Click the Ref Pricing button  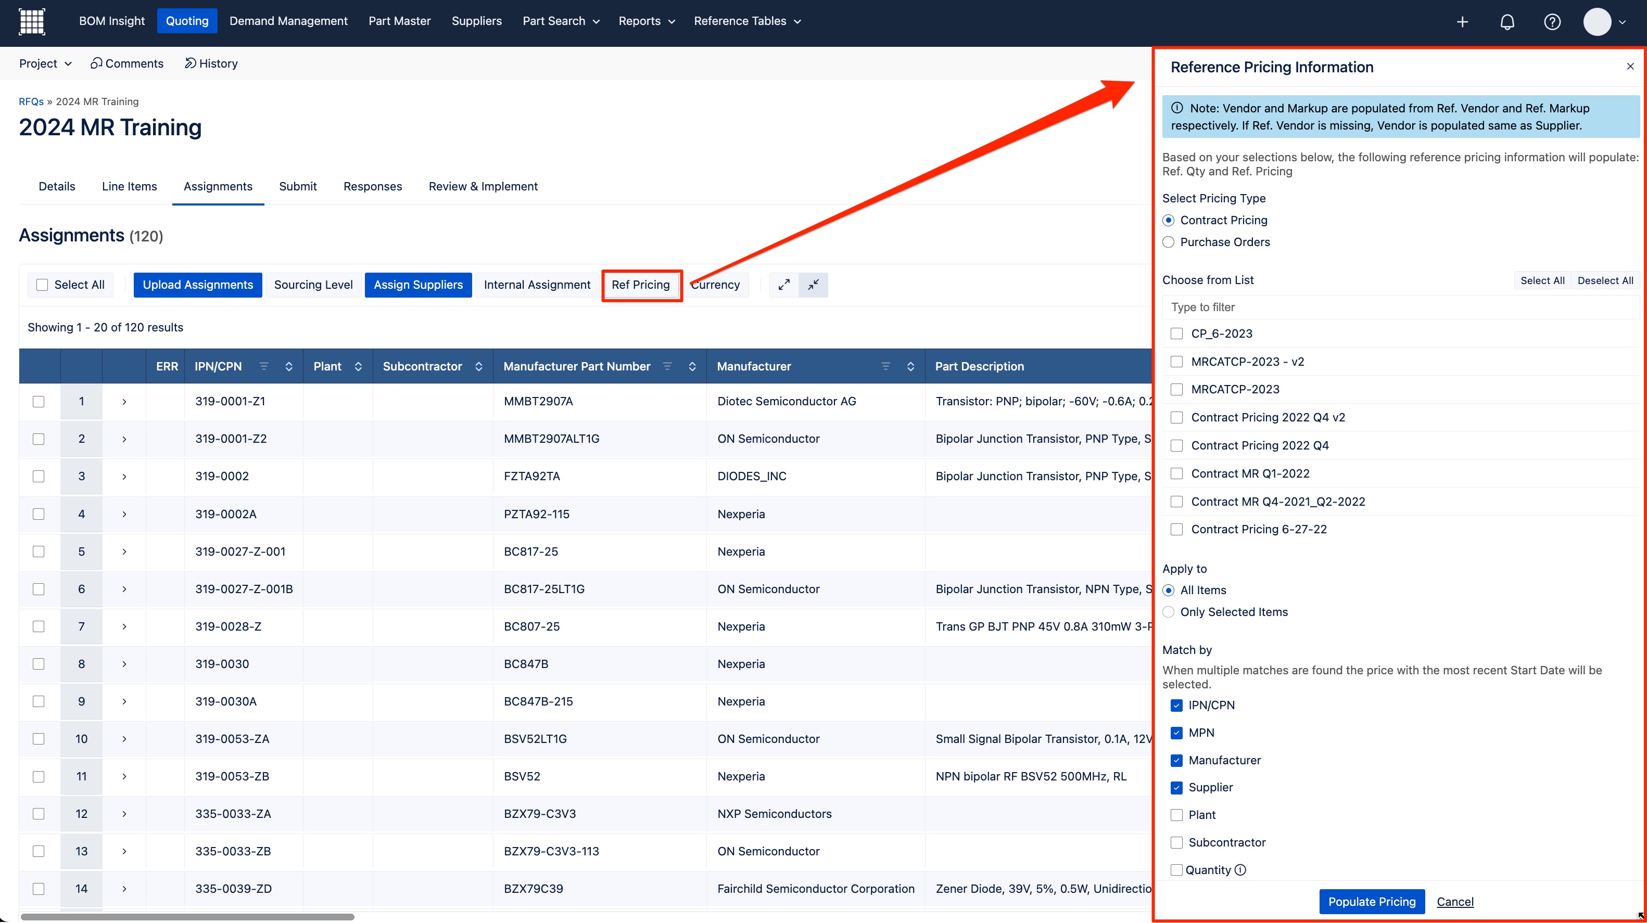(x=641, y=285)
